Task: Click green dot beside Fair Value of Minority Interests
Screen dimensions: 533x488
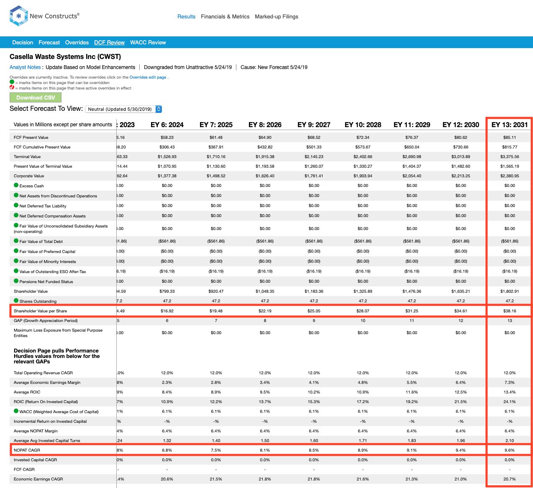Action: point(16,261)
